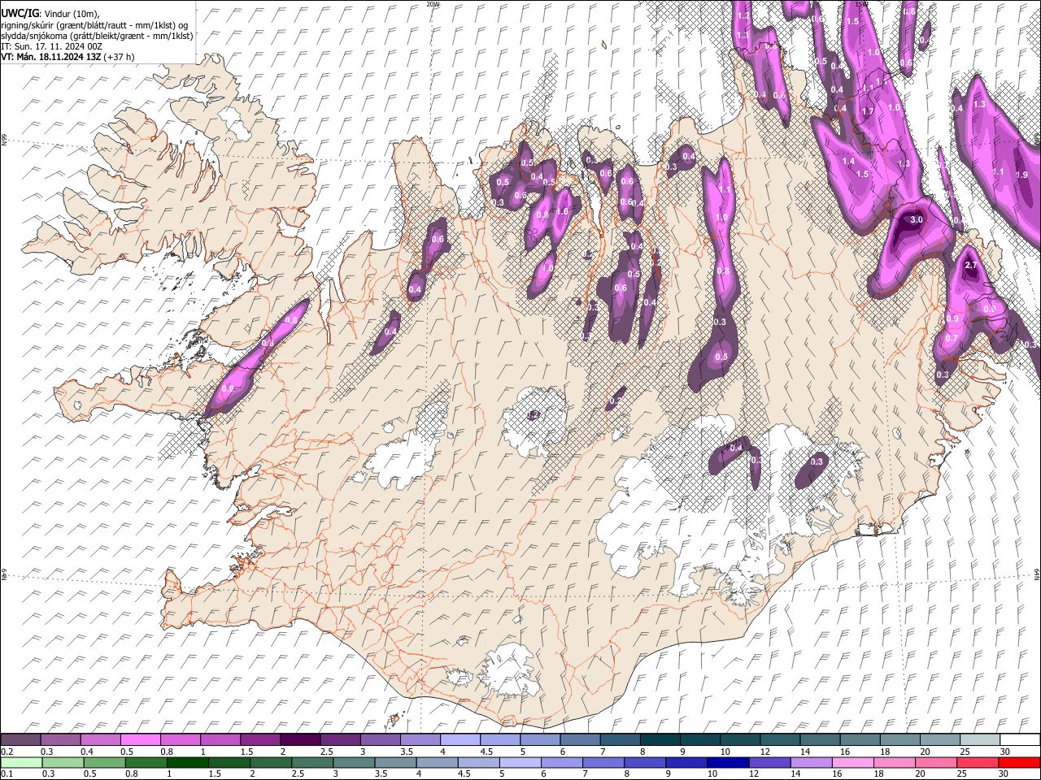1041x780 pixels.
Task: Click the "1.6" precipitation value on the map
Action: click(x=561, y=211)
